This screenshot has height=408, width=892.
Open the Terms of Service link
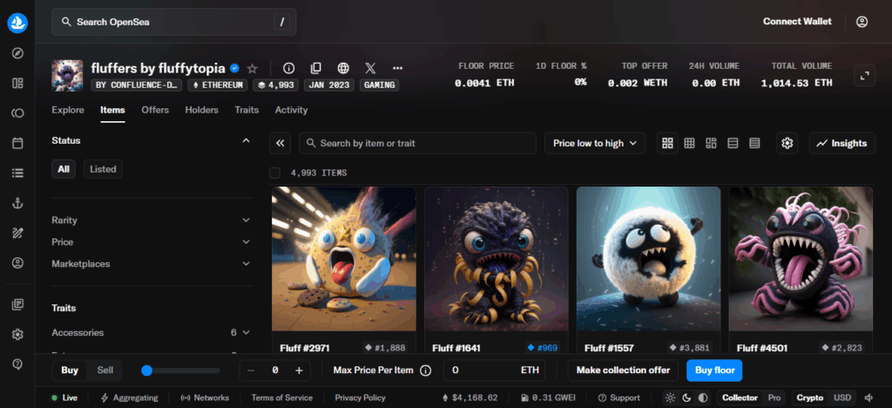[x=281, y=398]
